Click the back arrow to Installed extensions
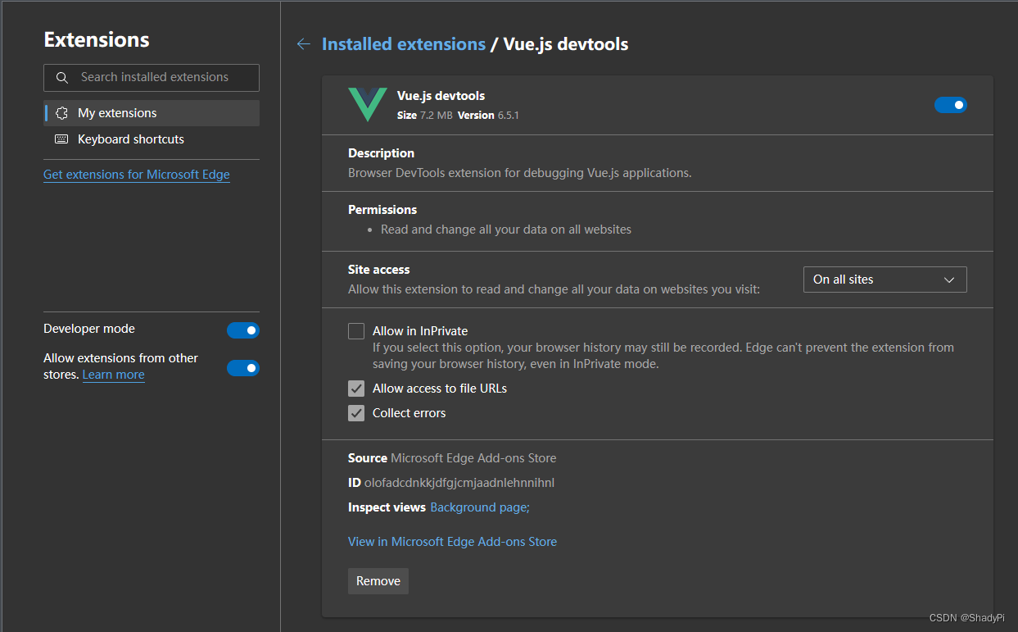The image size is (1018, 632). 303,44
